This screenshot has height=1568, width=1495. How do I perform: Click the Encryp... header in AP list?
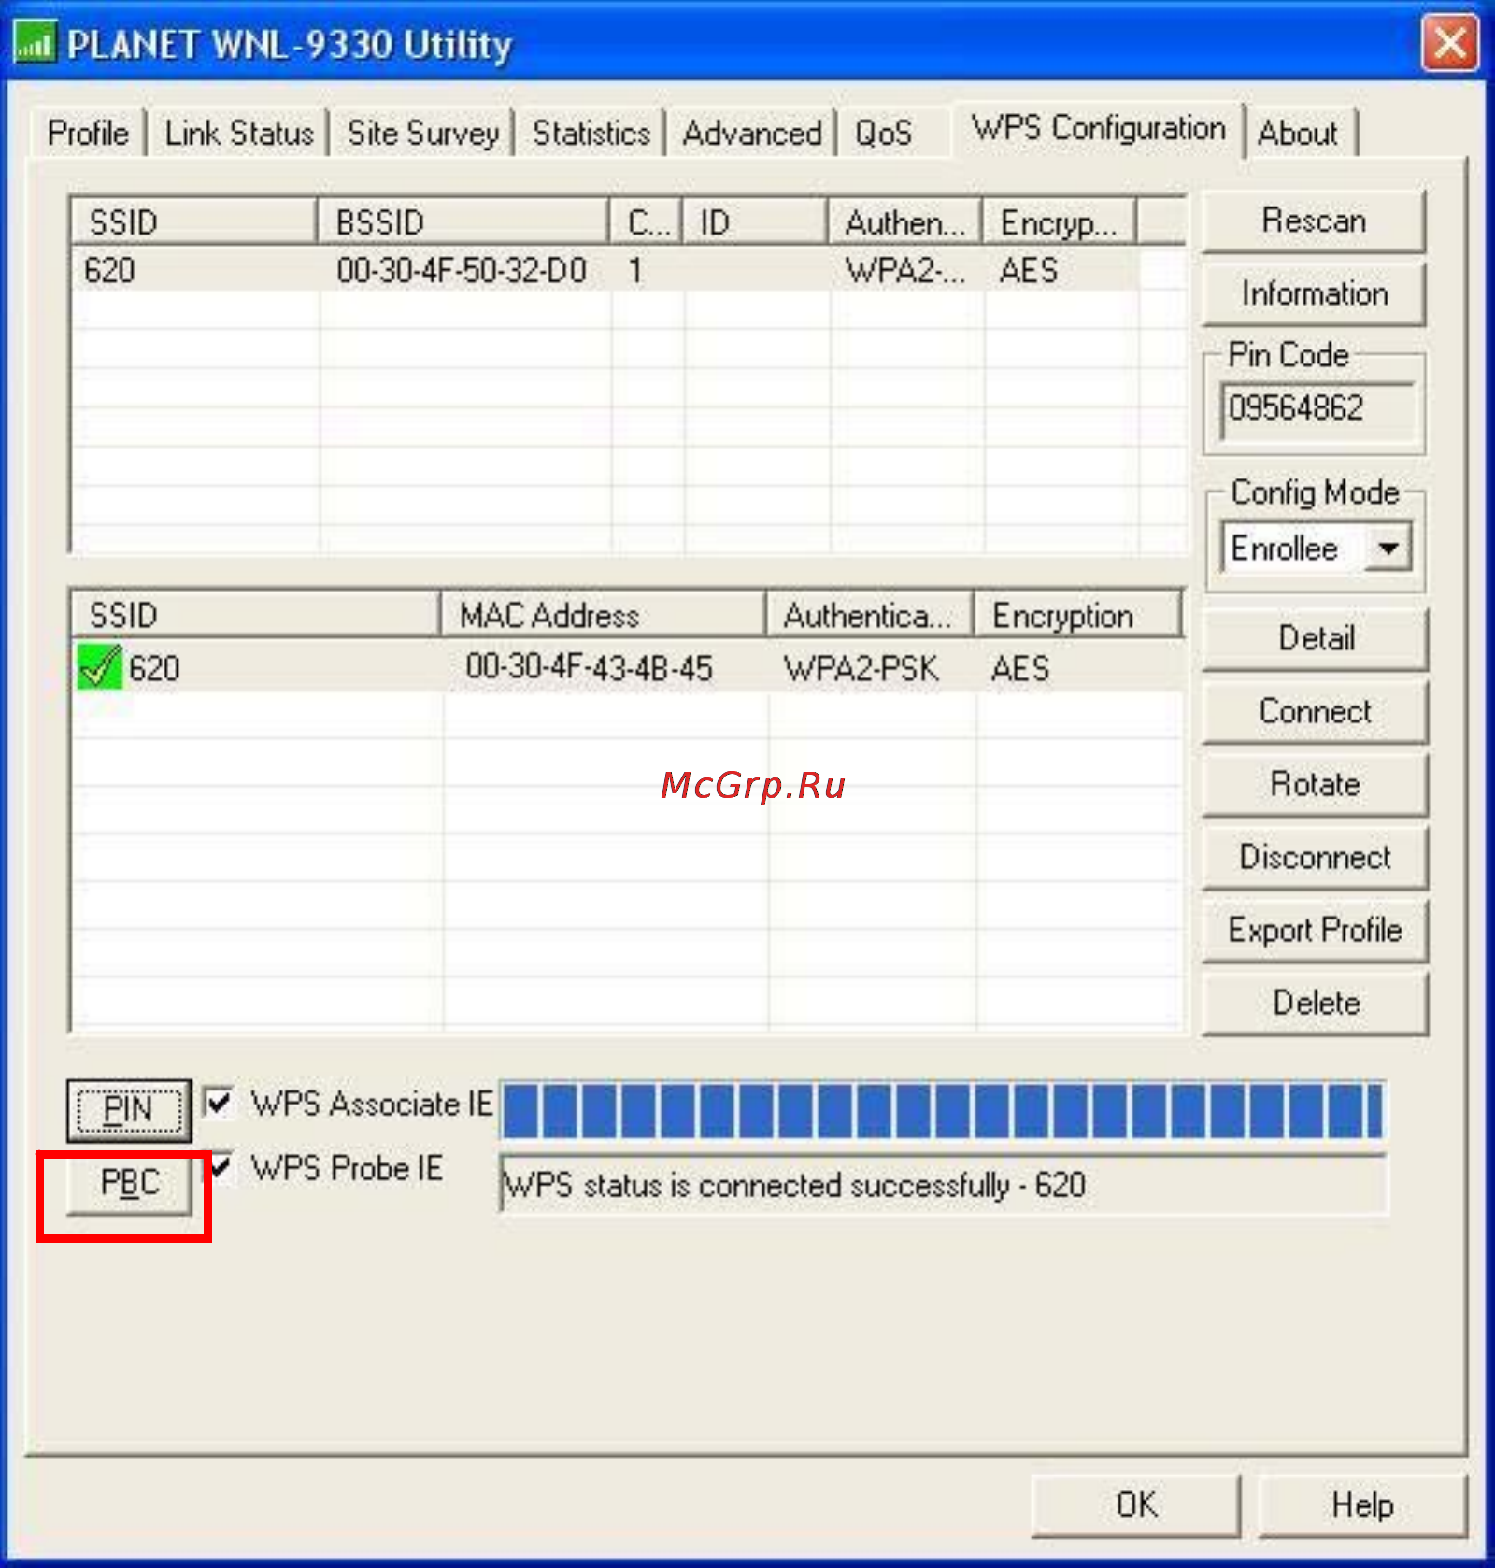[x=1060, y=222]
